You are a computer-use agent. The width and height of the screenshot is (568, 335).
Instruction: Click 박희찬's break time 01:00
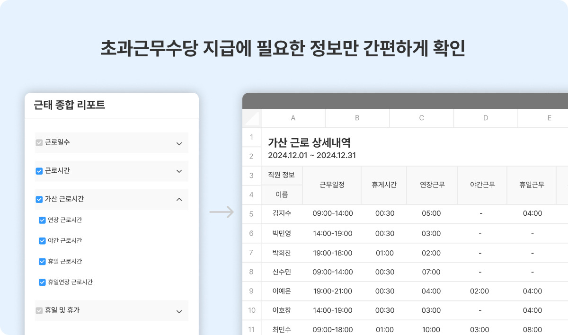[384, 253]
